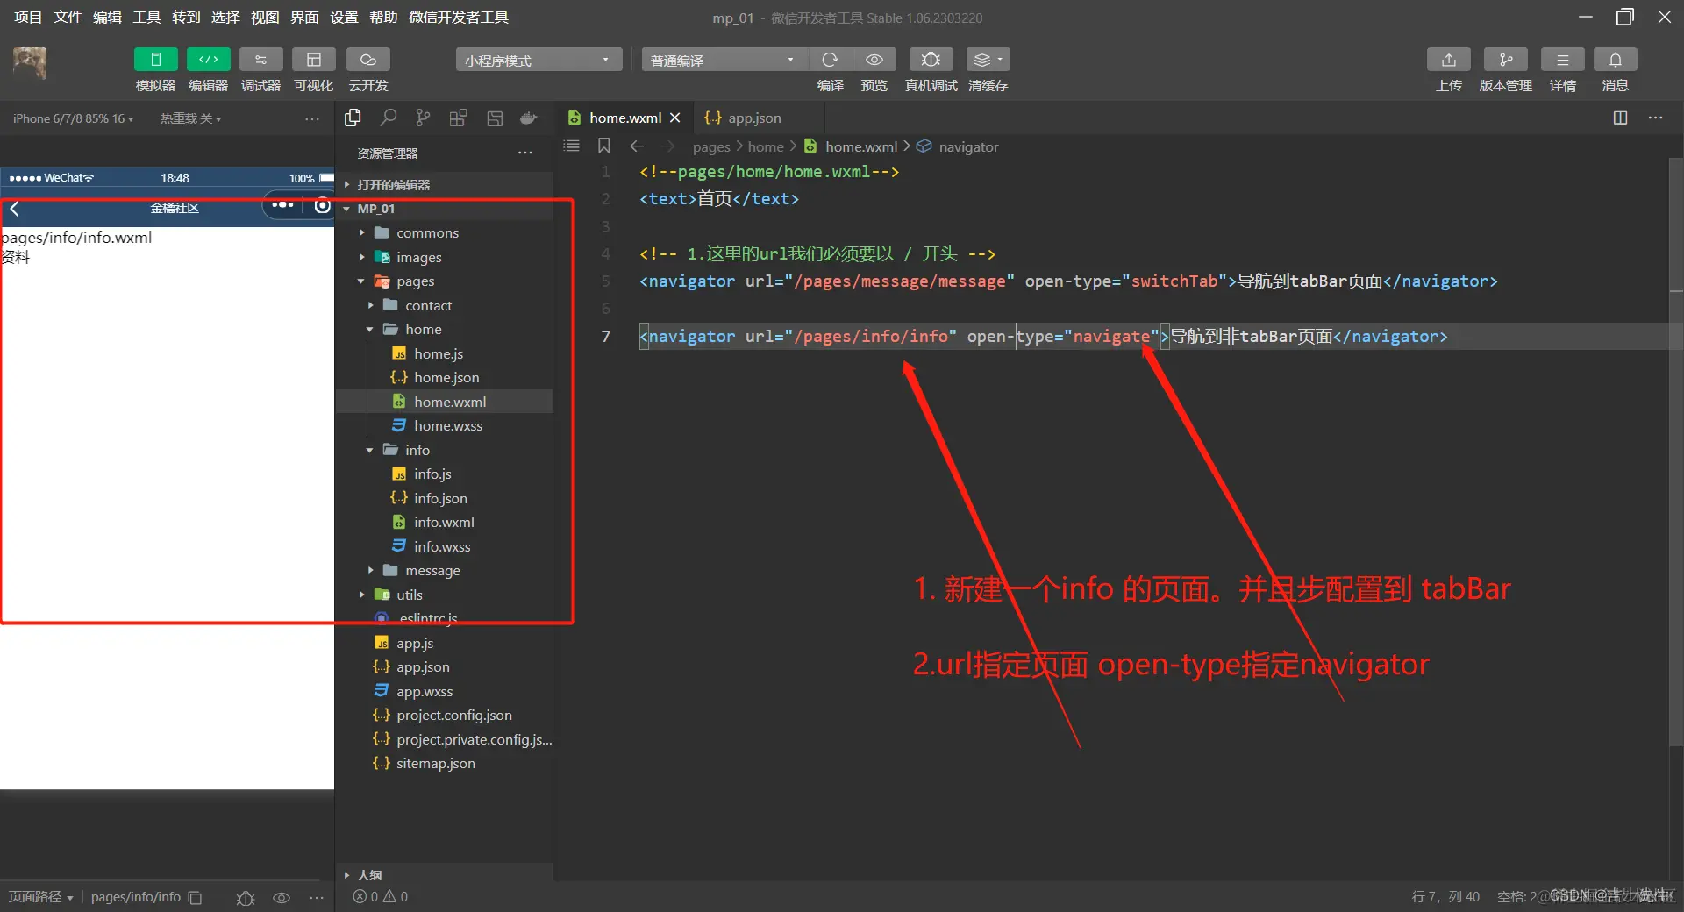This screenshot has width=1684, height=912.
Task: Click the preview eye icon
Action: [x=874, y=60]
